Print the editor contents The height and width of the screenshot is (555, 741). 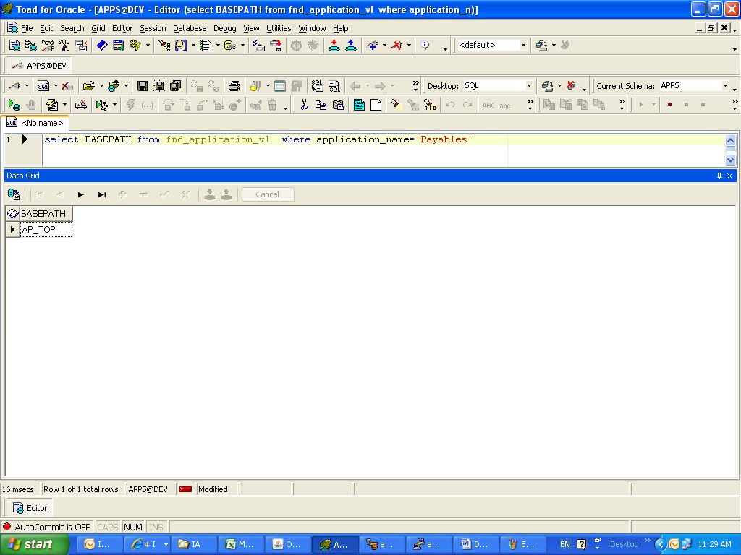tap(233, 85)
